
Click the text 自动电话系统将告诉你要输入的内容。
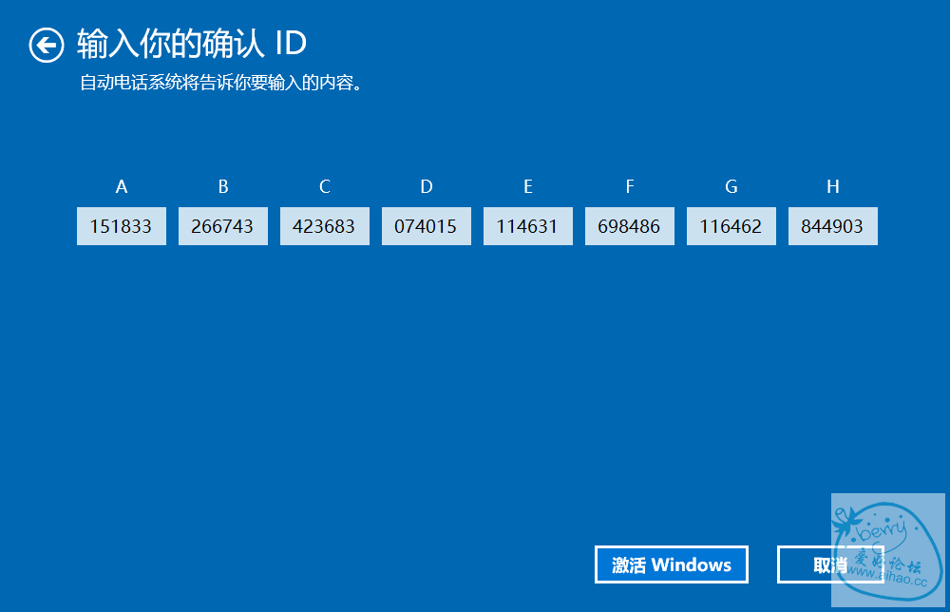pyautogui.click(x=221, y=83)
